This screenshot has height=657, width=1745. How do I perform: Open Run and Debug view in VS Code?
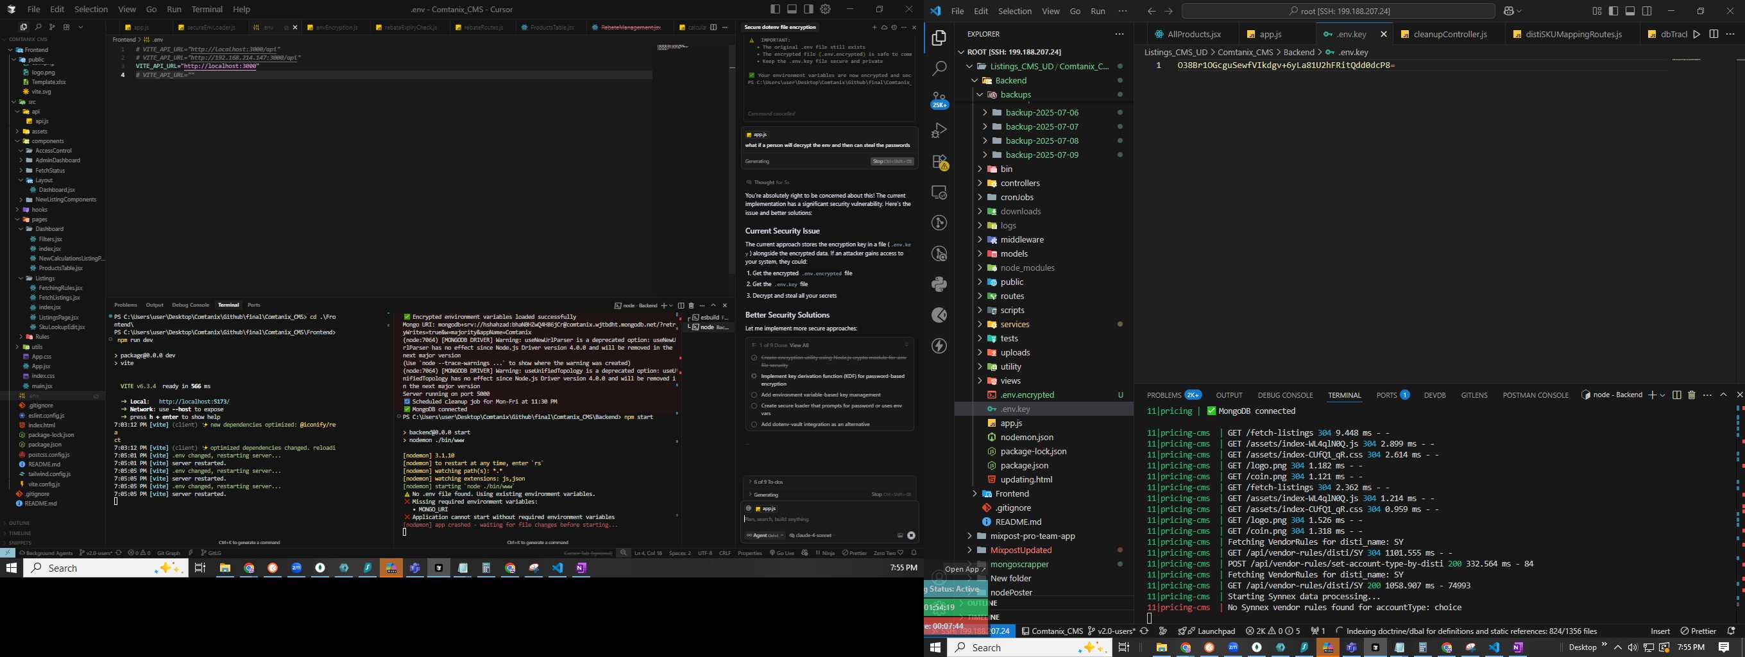coord(939,131)
